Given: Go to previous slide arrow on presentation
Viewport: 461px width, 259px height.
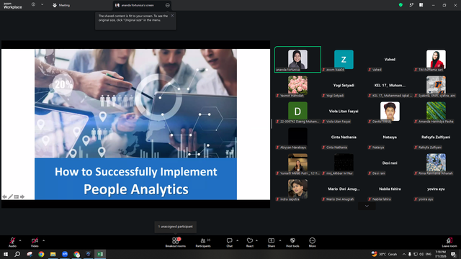Looking at the screenshot, I should [5, 196].
